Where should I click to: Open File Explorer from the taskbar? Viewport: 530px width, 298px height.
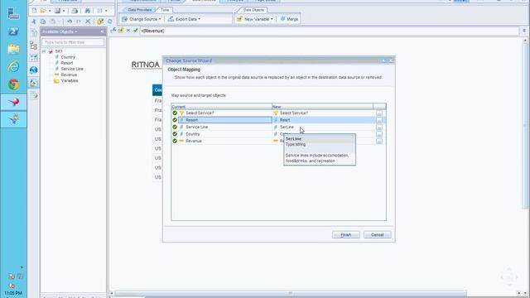[x=13, y=49]
